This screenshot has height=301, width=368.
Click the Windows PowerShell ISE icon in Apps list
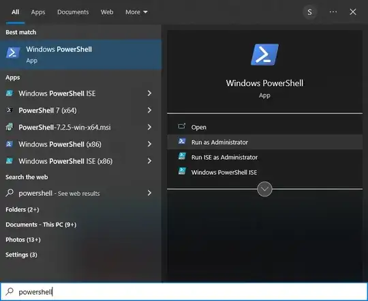[10, 94]
